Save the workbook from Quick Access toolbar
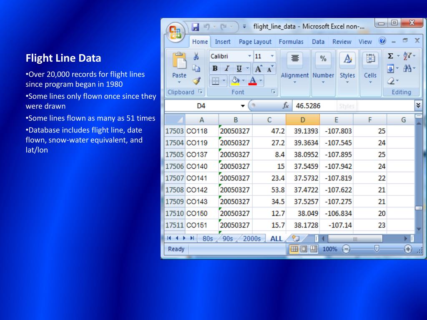 [x=195, y=27]
